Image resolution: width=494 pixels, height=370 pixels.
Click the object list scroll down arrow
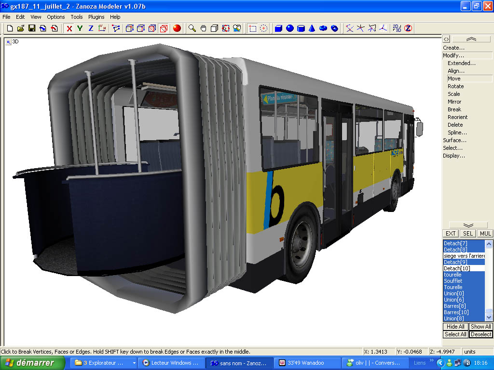point(489,317)
